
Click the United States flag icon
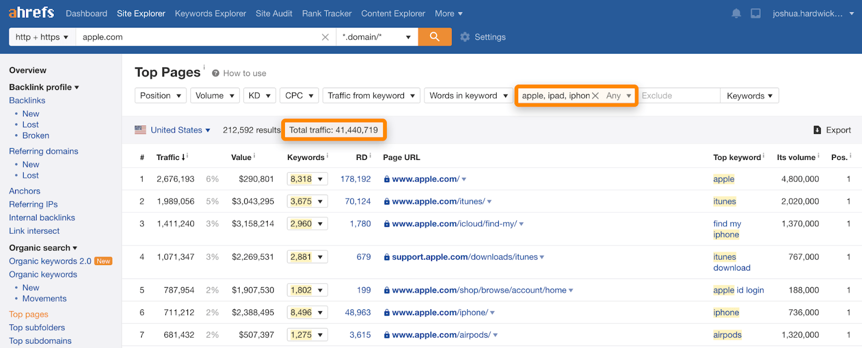pyautogui.click(x=141, y=130)
